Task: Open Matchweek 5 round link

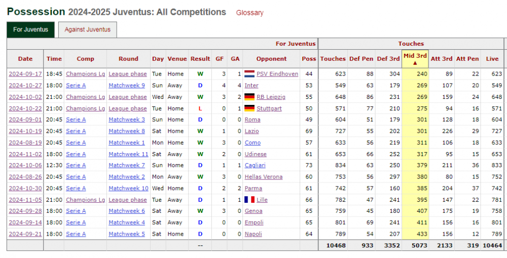Action: (x=127, y=234)
